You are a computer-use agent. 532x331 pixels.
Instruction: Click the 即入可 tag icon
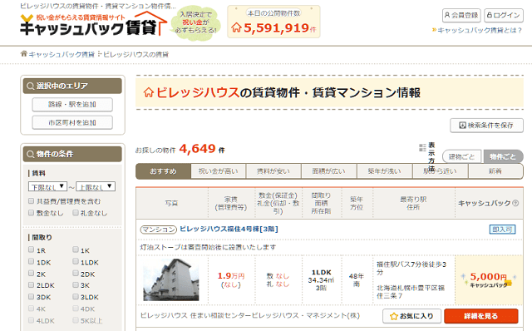[502, 230]
